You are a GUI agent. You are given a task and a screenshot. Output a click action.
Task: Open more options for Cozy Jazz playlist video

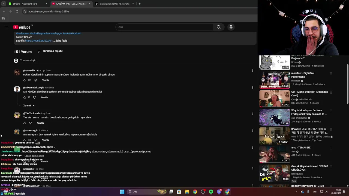(331, 130)
